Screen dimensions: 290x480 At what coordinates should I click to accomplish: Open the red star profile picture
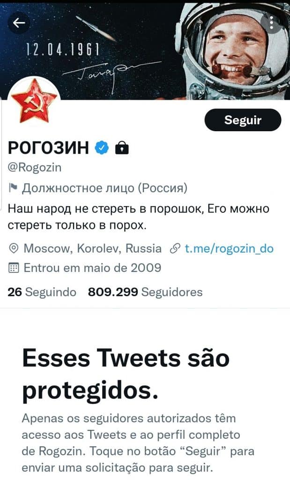[34, 101]
